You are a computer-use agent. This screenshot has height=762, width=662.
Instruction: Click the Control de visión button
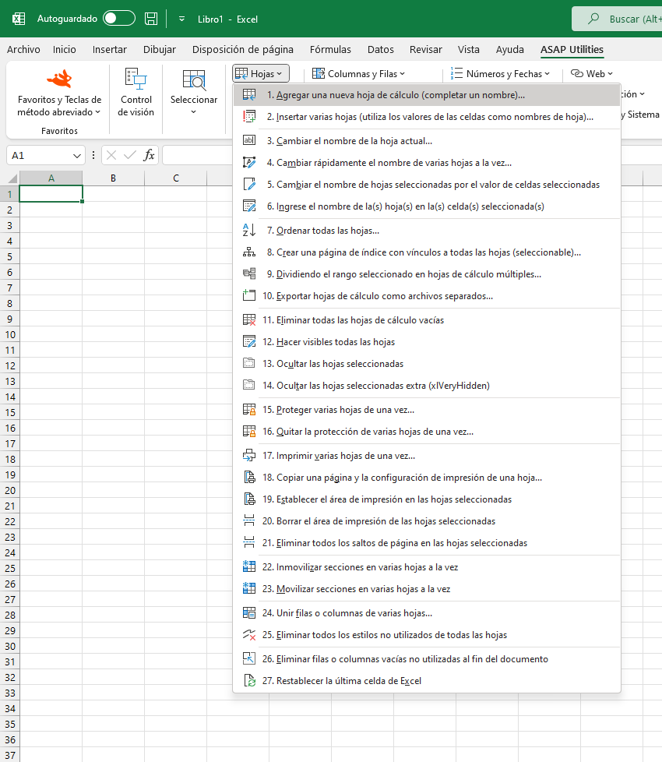[136, 93]
